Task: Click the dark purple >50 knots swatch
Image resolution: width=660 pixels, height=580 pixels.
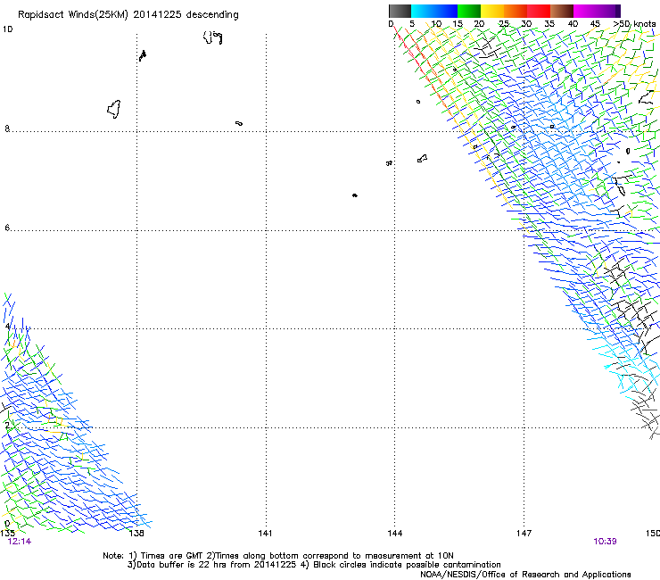Action: (617, 11)
